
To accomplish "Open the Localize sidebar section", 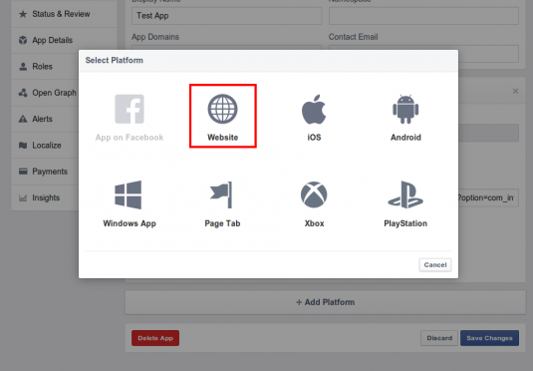I will (x=45, y=146).
